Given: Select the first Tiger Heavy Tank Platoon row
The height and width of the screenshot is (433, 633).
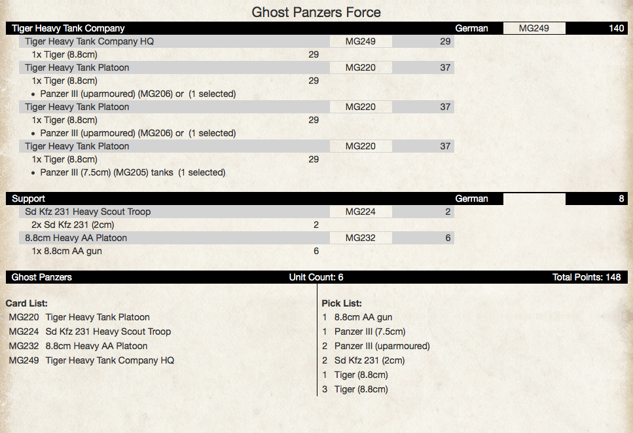Looking at the screenshot, I should [236, 67].
